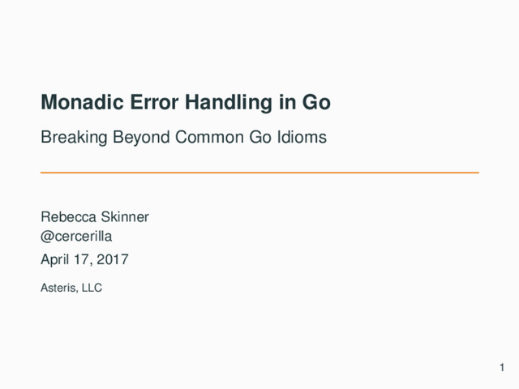Click the subtitle "Breaking Beyond Common Go Idioms"
This screenshot has height=389, width=519.
[183, 138]
